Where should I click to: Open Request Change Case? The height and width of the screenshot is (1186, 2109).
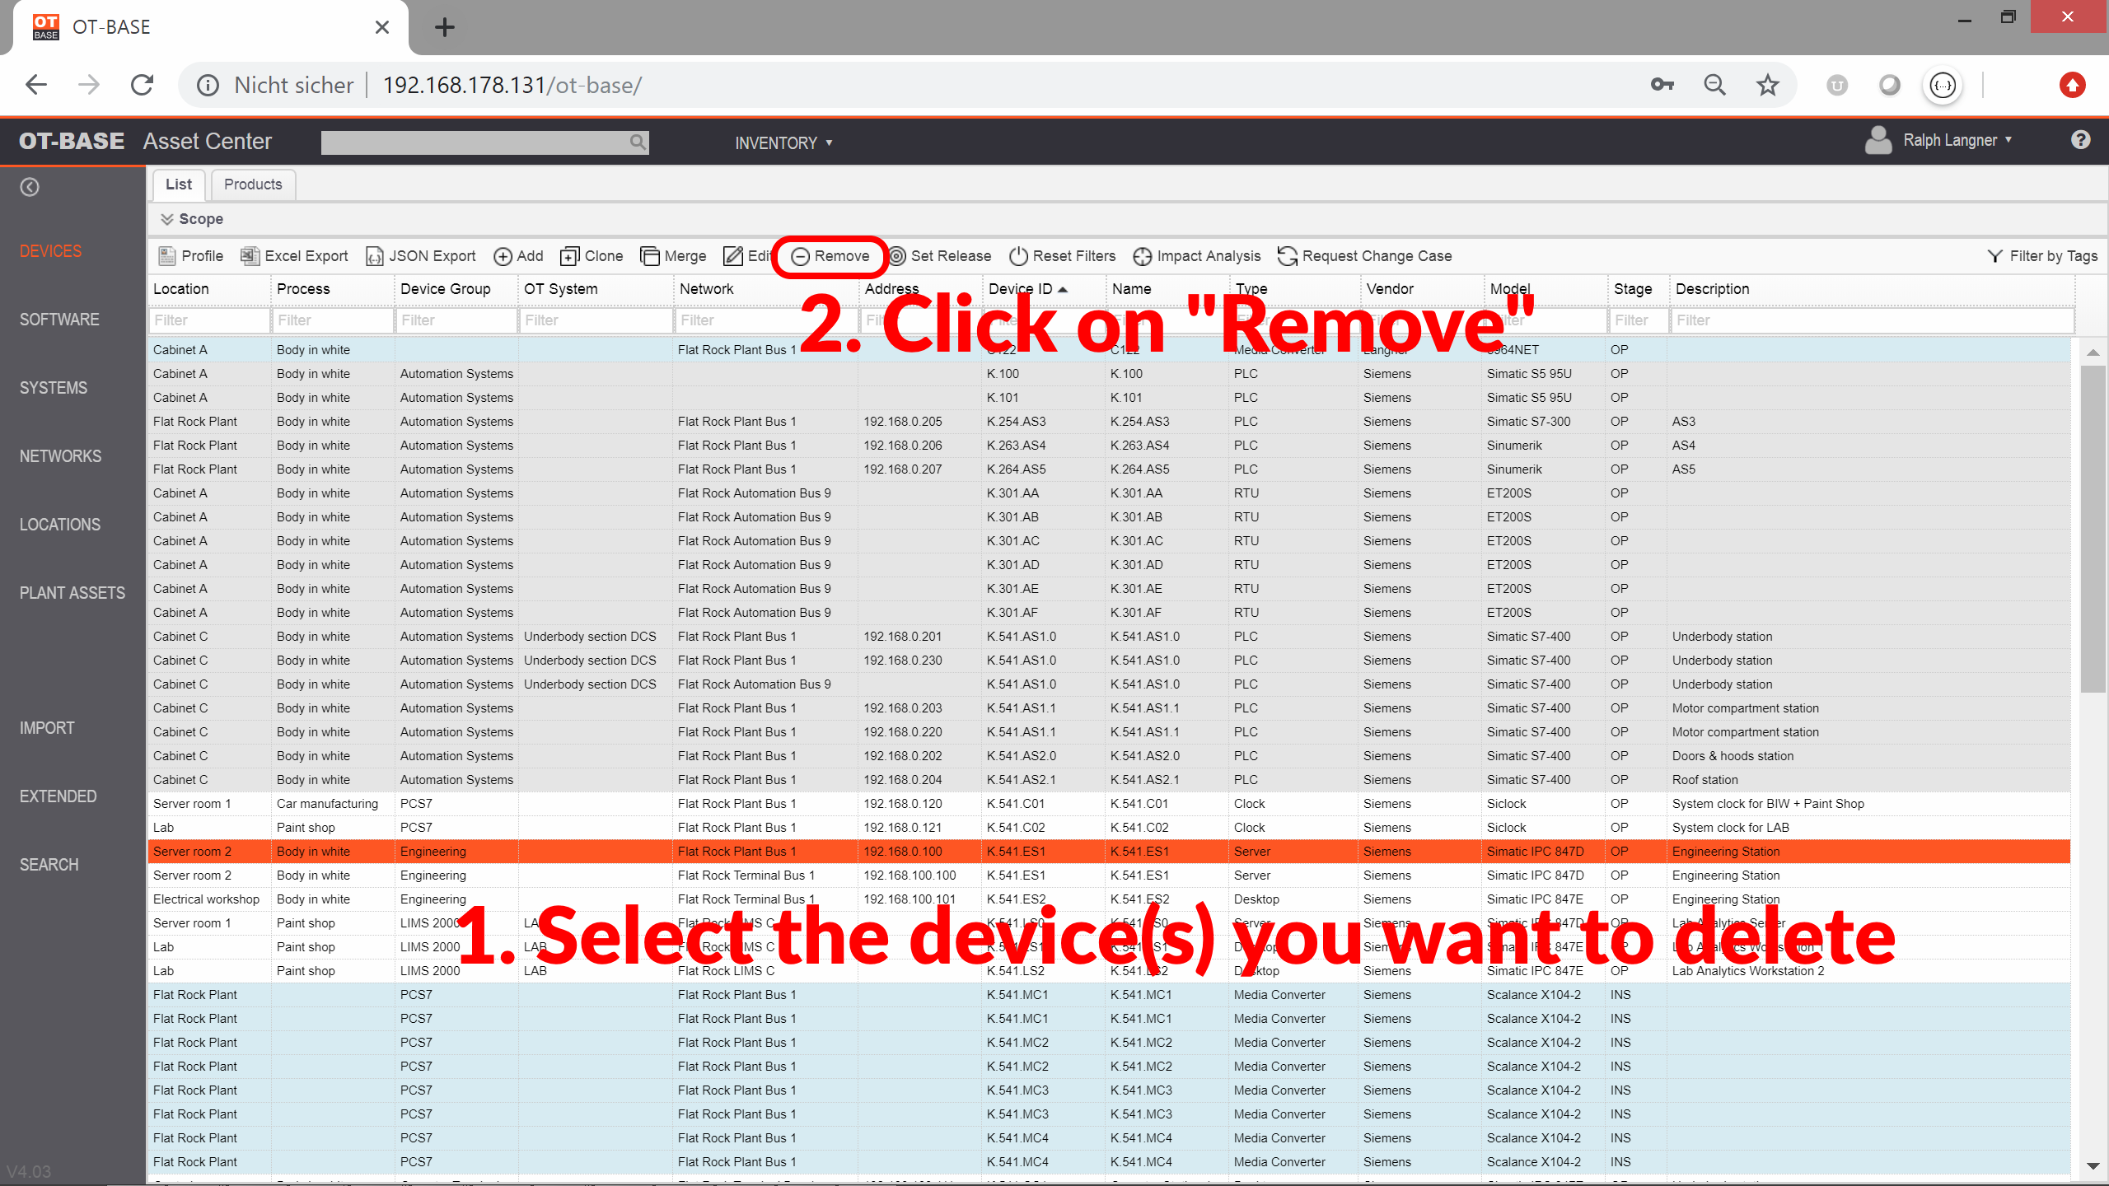1364,256
